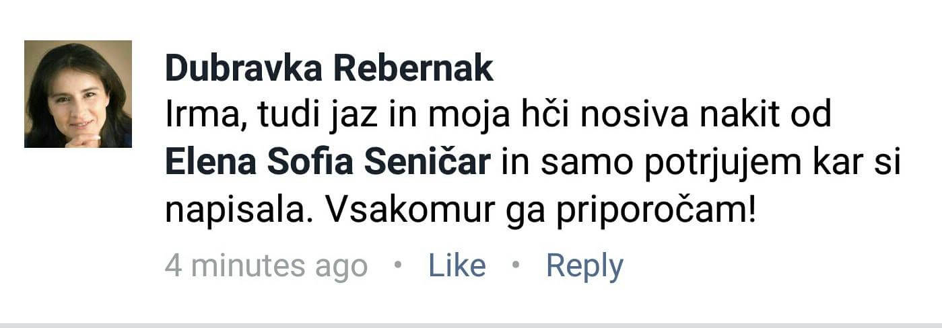Click "Elena" in the tagged name
This screenshot has height=328, width=942.
coord(201,163)
